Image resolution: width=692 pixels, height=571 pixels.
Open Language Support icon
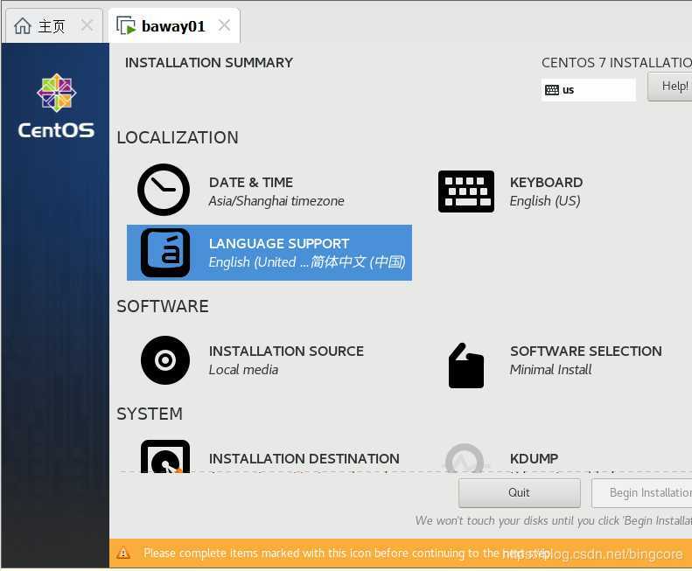tap(165, 253)
